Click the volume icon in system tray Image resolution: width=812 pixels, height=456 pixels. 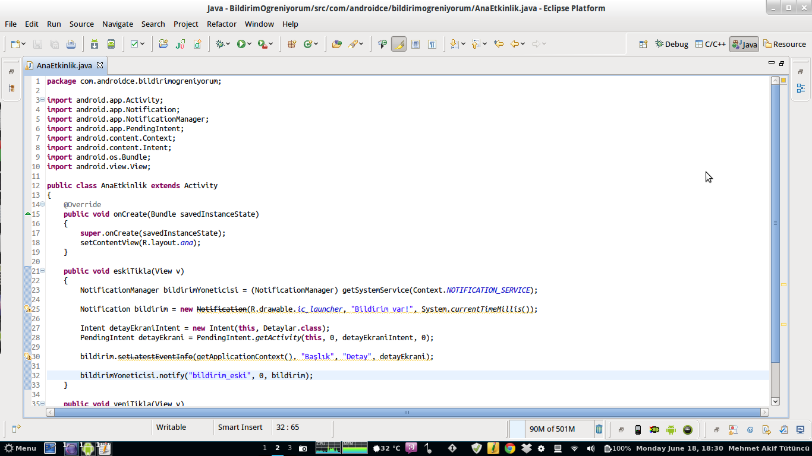point(590,448)
